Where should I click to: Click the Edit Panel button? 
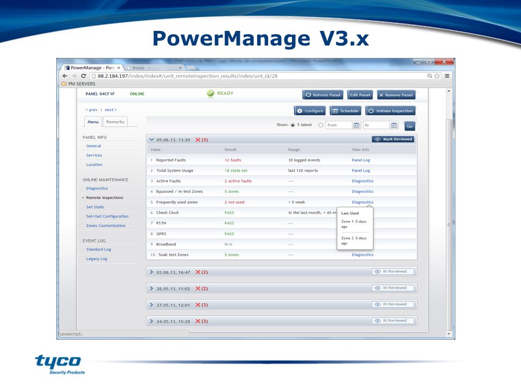click(x=360, y=95)
